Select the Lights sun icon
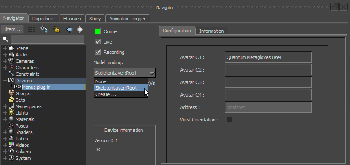Image resolution: width=350 pixels, height=165 pixels. point(11,112)
